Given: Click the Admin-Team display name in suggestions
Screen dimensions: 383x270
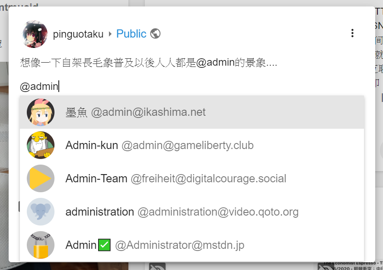Looking at the screenshot, I should (96, 178).
